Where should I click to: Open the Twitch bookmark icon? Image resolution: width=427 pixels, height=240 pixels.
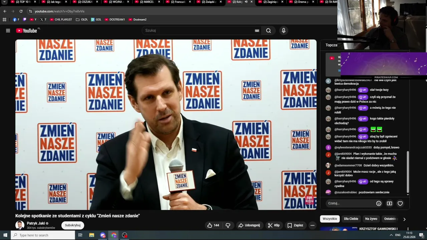coord(24,20)
